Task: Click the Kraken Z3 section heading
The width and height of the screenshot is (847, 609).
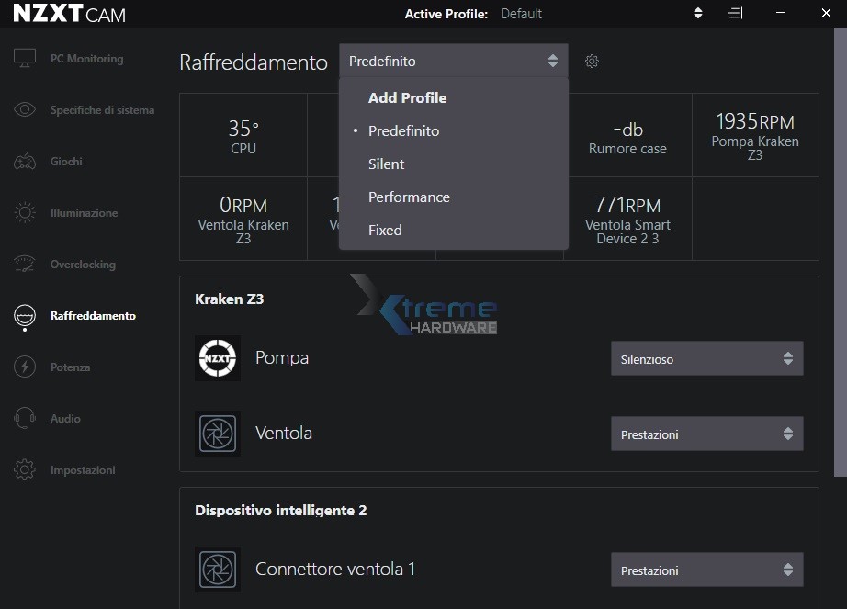Action: click(229, 299)
